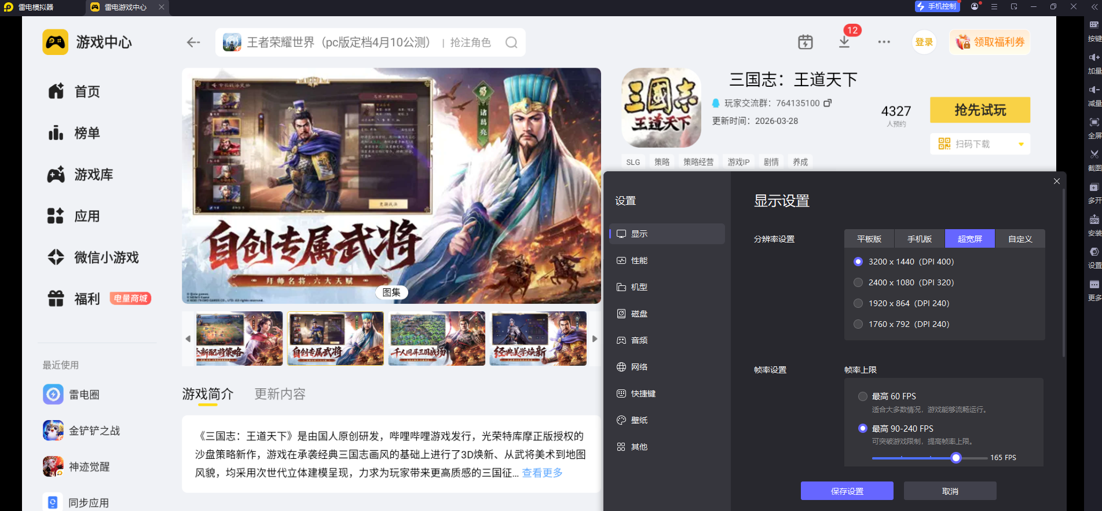Viewport: 1102px width, 511px height.
Task: Show the next screenshots in the thumbnail strip
Action: point(595,339)
